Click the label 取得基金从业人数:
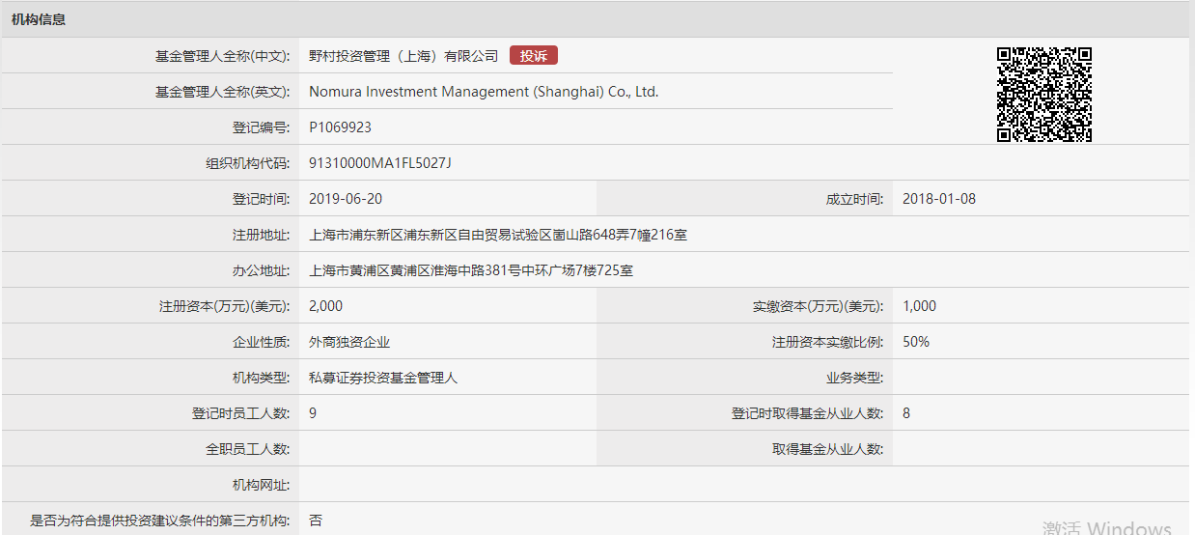 (828, 449)
